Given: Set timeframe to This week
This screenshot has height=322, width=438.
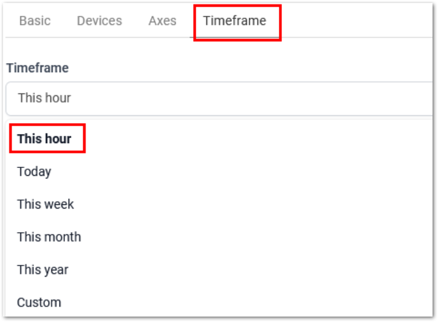Looking at the screenshot, I should coord(46,204).
